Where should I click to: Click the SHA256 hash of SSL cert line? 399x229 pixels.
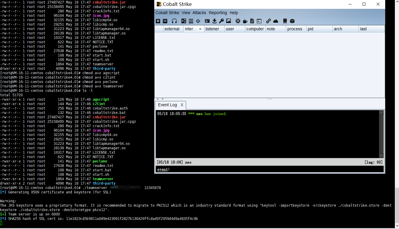pos(99,219)
